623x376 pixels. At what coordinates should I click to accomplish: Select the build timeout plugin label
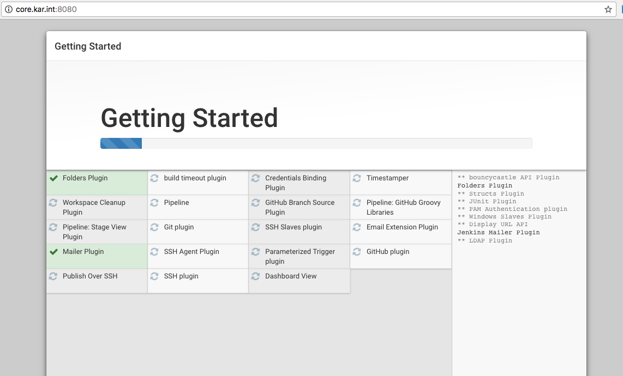pyautogui.click(x=195, y=178)
